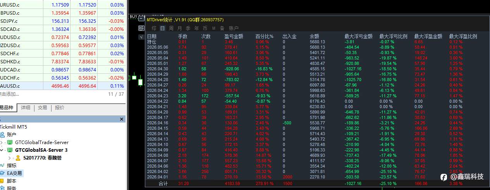490x190 pixels.
Task: Select the 脚本 tree item
Action: click(12, 181)
